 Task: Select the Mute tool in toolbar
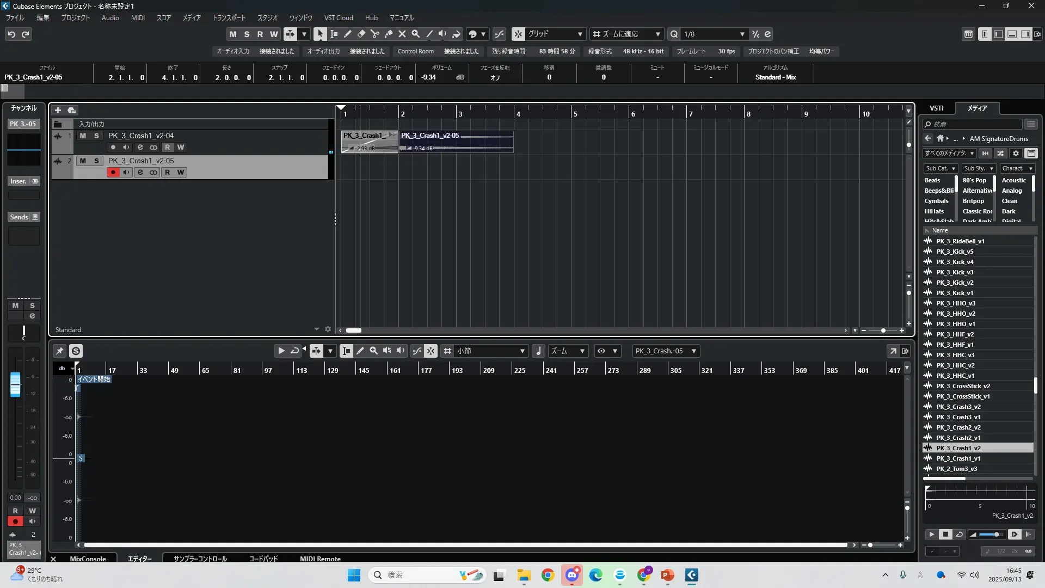(402, 34)
